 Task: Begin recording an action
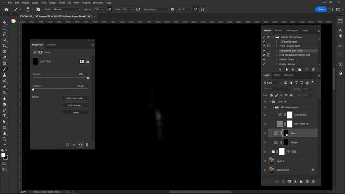pyautogui.click(x=286, y=70)
